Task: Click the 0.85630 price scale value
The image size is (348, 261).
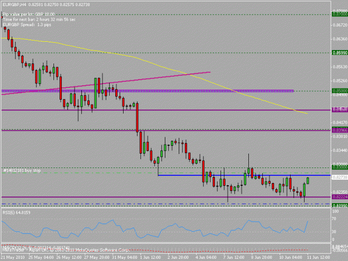Action: click(x=340, y=67)
